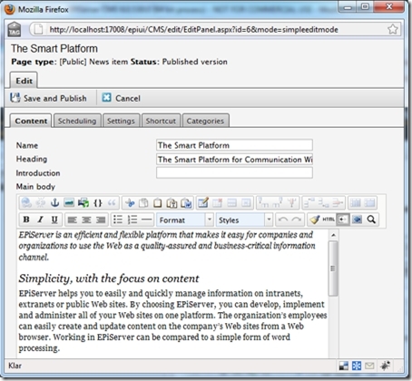Viewport: 412px width, 381px height.
Task: Open the HTML source editor
Action: pyautogui.click(x=329, y=220)
